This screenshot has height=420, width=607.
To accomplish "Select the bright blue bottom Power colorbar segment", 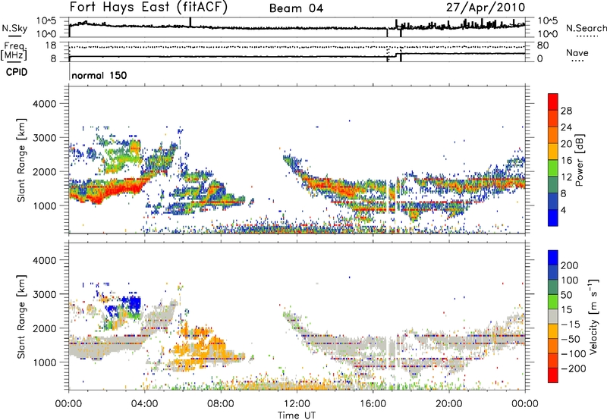I will (553, 218).
